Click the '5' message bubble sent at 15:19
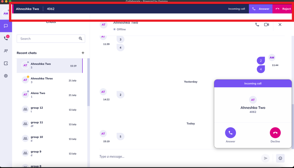 [120, 136]
